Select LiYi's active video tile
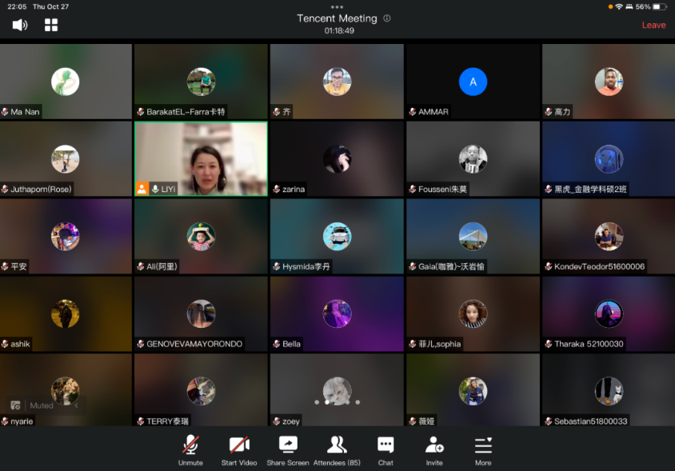Viewport: 675px width, 471px height. (201, 158)
